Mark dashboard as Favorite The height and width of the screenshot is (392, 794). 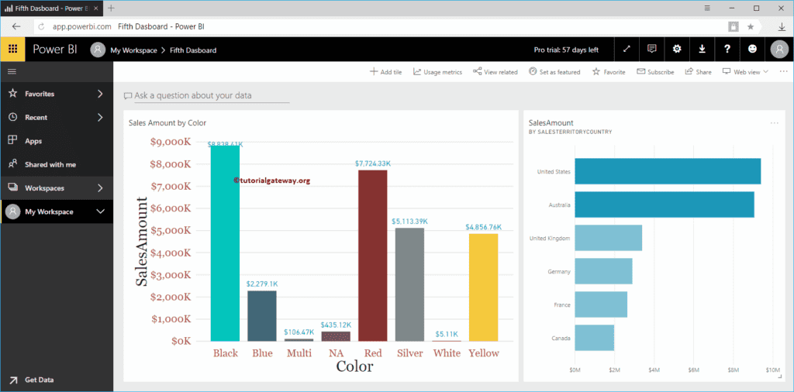tap(609, 72)
